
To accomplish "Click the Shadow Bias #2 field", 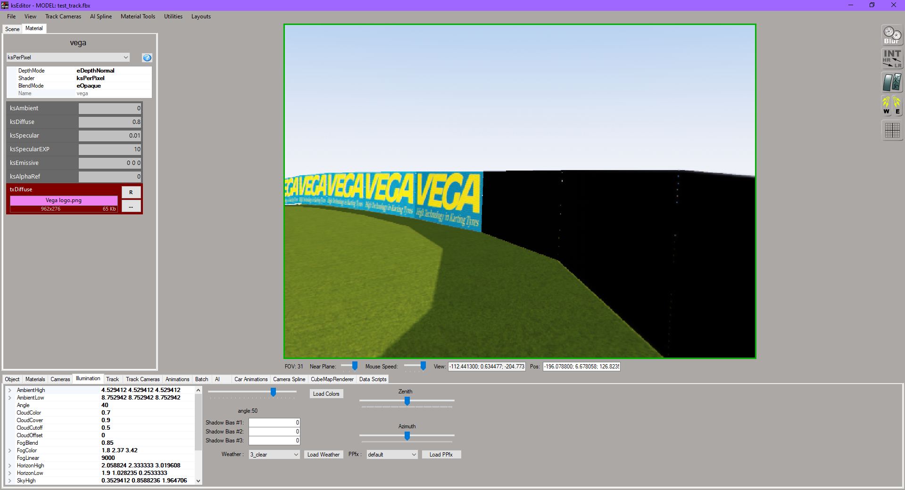I will point(274,432).
